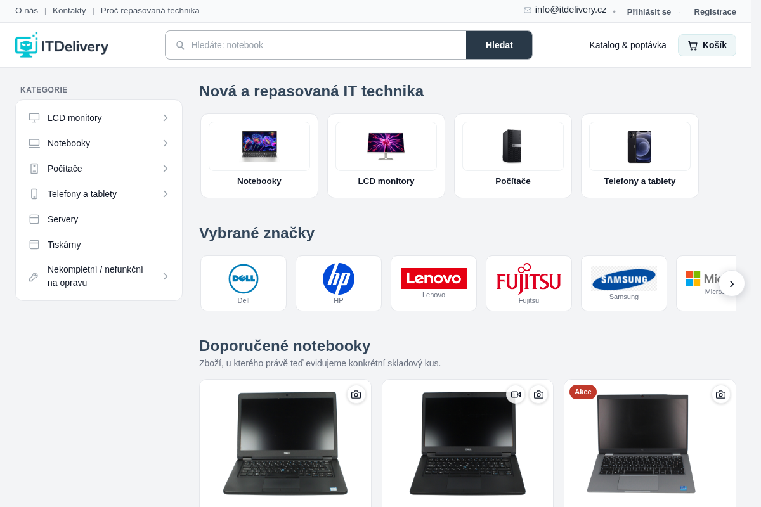Screen dimensions: 761x507
Task: Expand Telefony a tablety category chevron
Action: [166, 194]
